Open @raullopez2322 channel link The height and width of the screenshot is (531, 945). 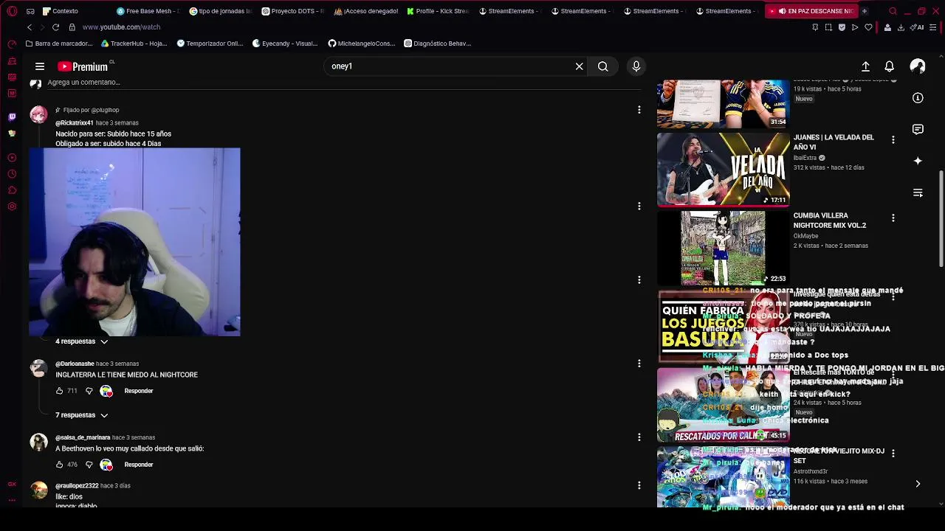click(x=77, y=486)
